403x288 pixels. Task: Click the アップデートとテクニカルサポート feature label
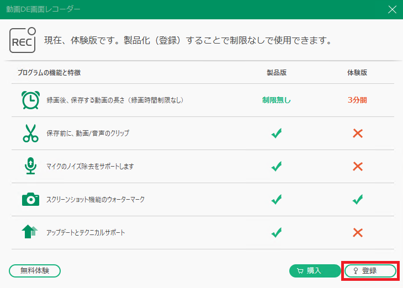pos(86,232)
